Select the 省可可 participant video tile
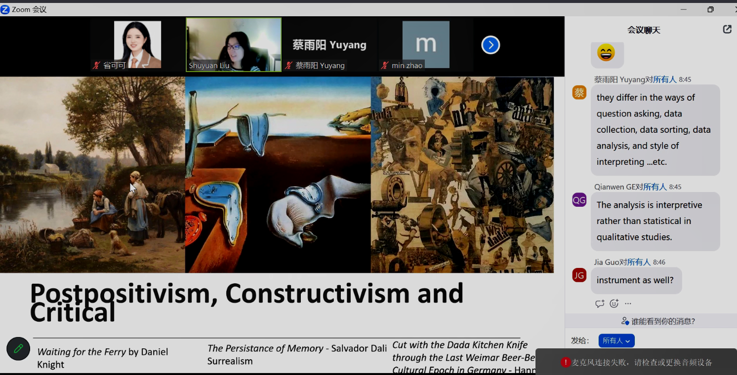This screenshot has width=737, height=375. [137, 45]
